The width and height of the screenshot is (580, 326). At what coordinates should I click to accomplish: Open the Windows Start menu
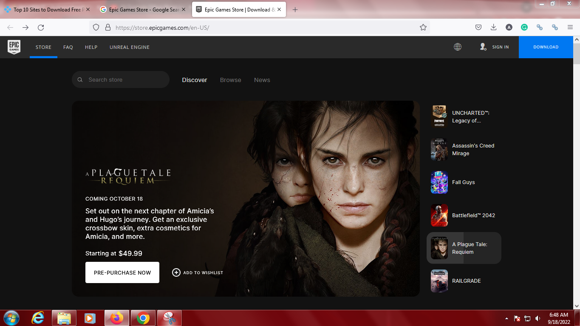11,318
